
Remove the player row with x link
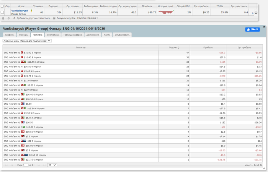[253, 13]
